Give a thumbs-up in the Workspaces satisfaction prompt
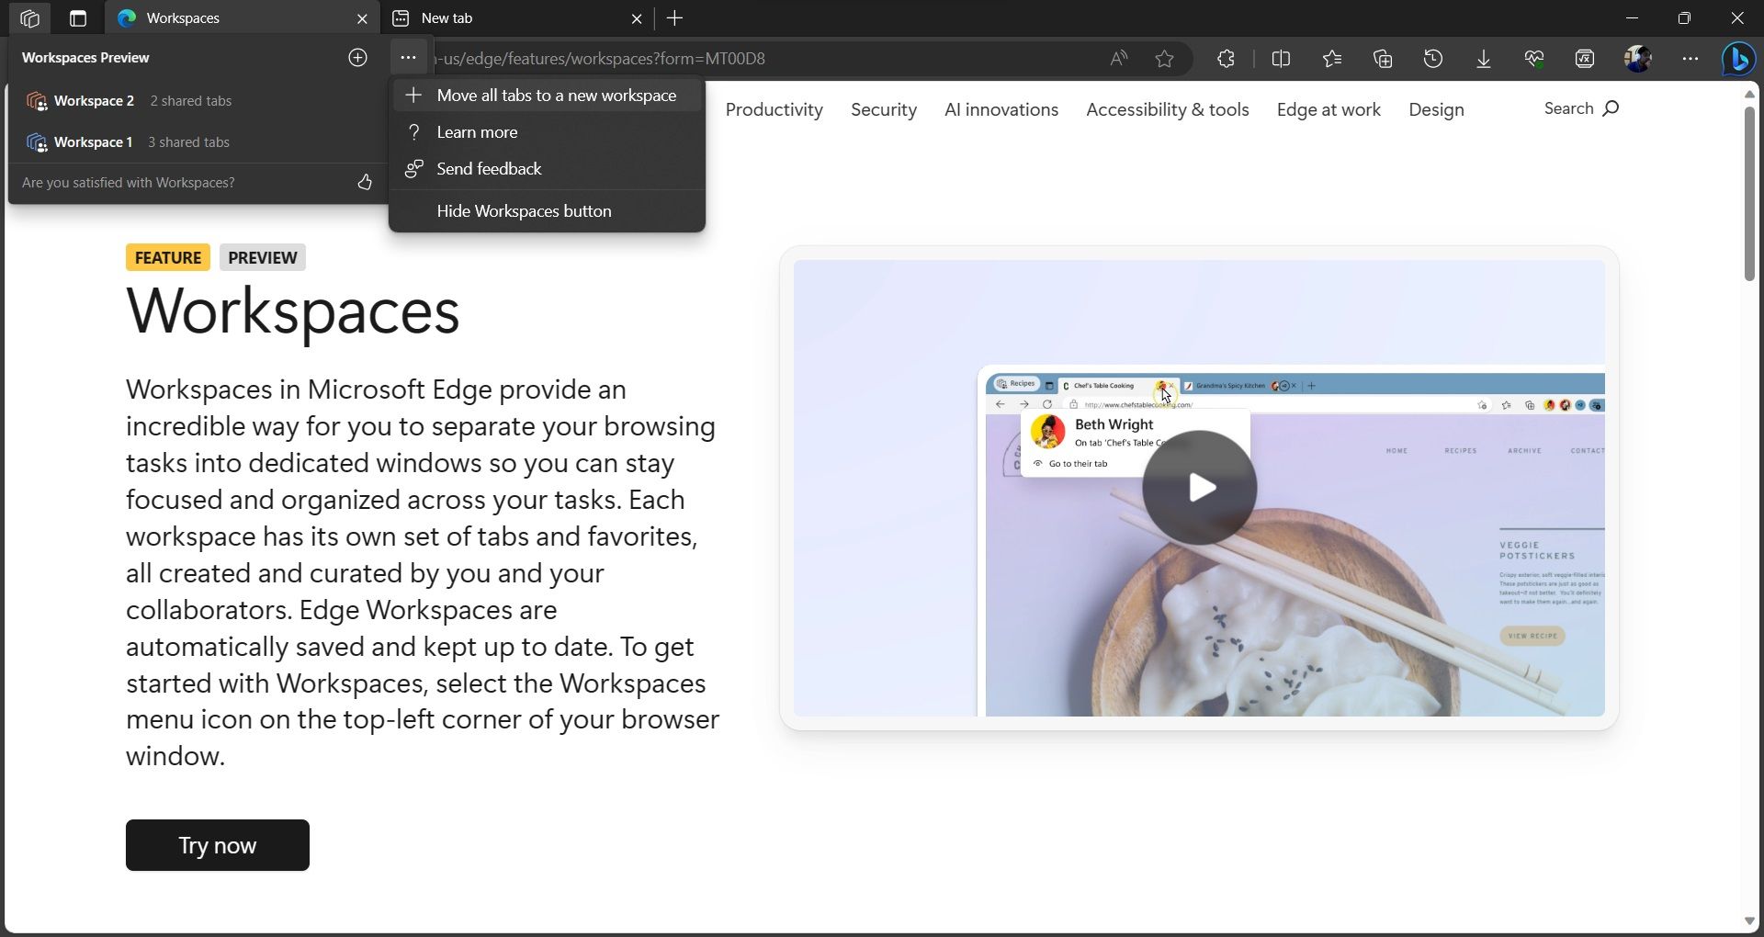Viewport: 1764px width, 937px height. coord(364,183)
